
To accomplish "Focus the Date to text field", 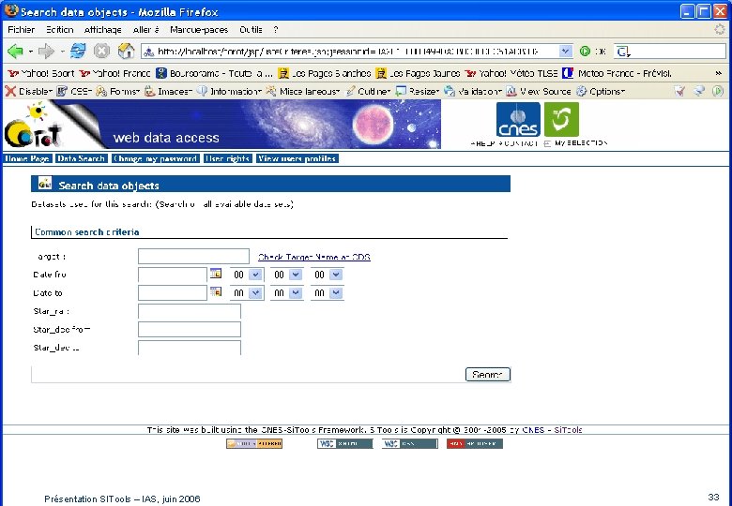I will pyautogui.click(x=173, y=292).
